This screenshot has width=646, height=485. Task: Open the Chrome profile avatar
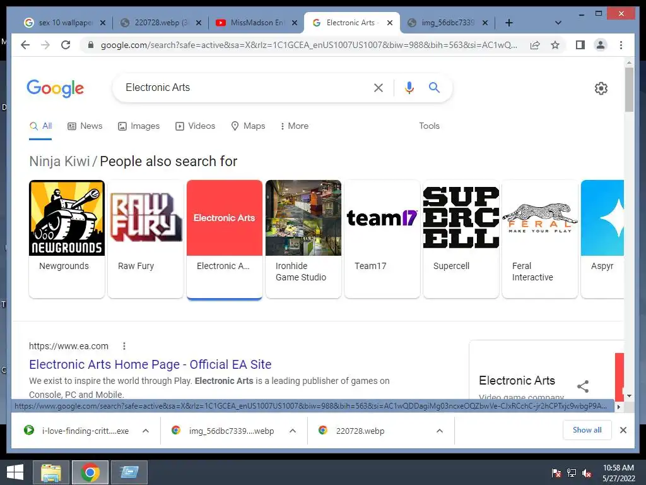pyautogui.click(x=601, y=45)
